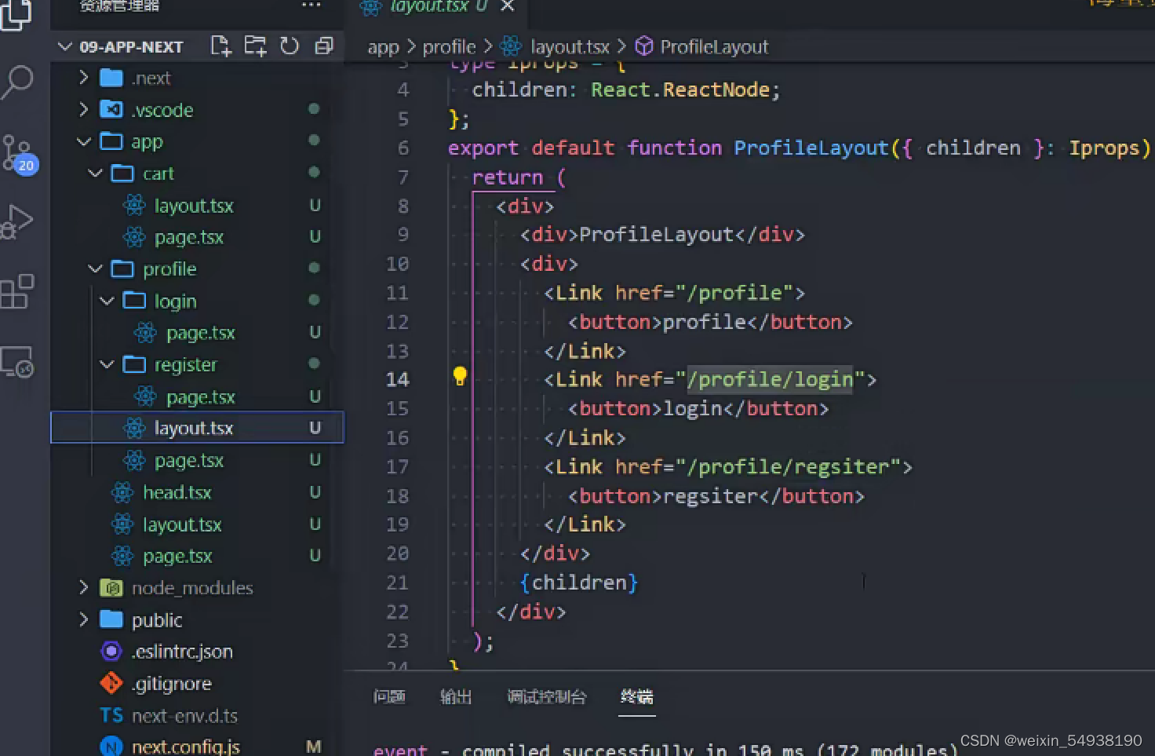The image size is (1155, 756).
Task: Click the New File icon in explorer header
Action: [x=221, y=46]
